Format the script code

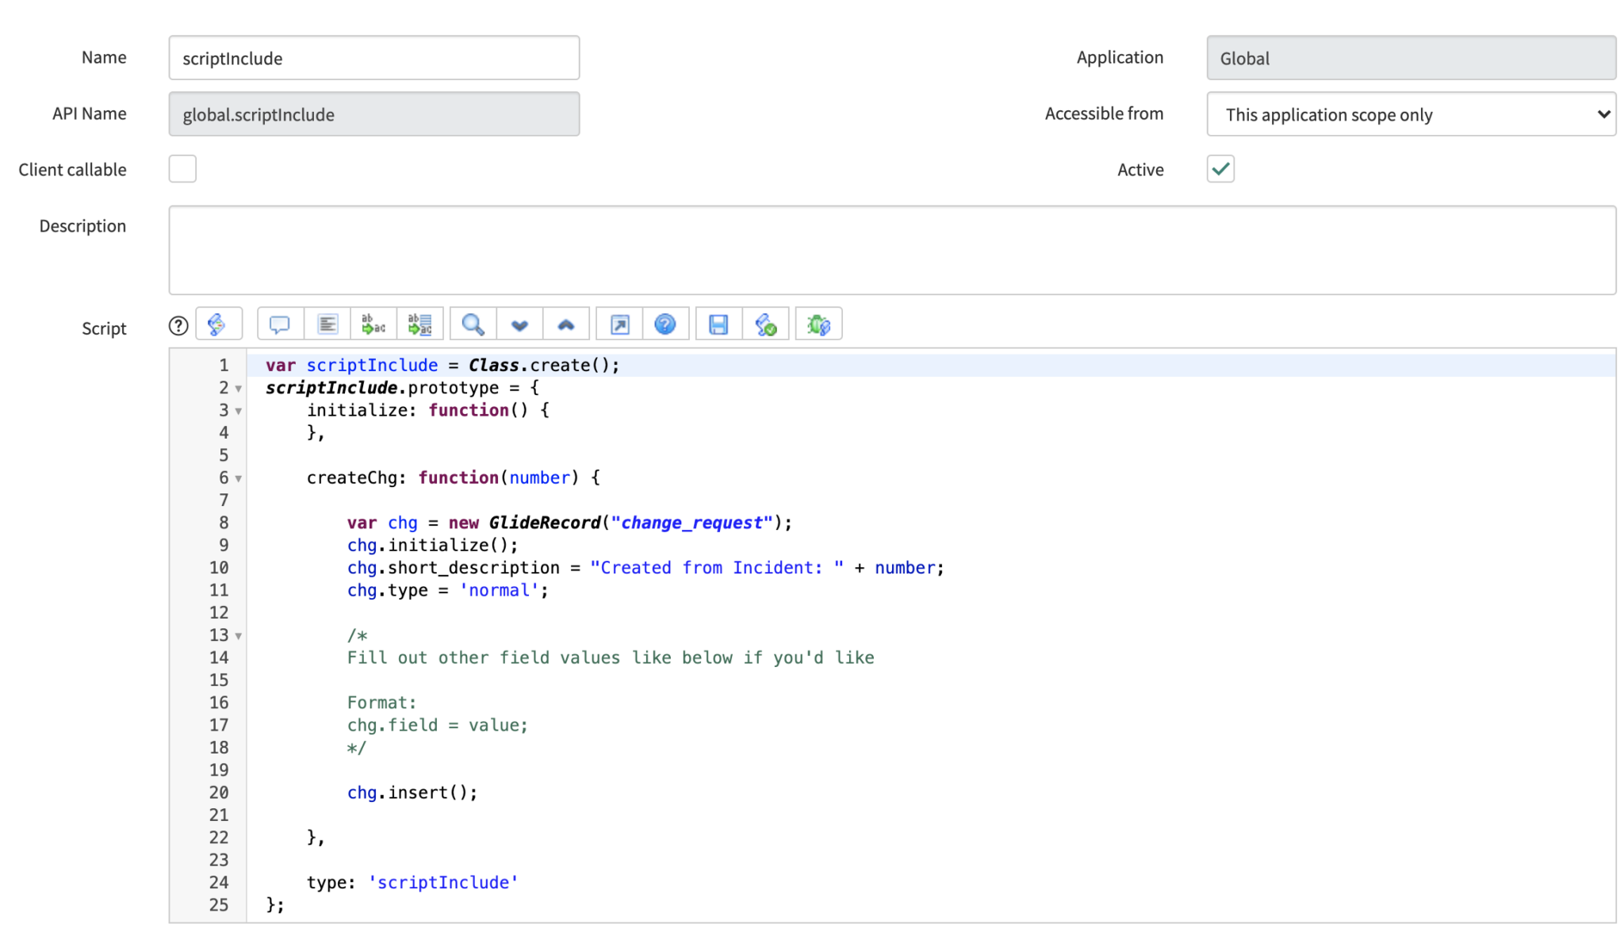pyautogui.click(x=327, y=324)
